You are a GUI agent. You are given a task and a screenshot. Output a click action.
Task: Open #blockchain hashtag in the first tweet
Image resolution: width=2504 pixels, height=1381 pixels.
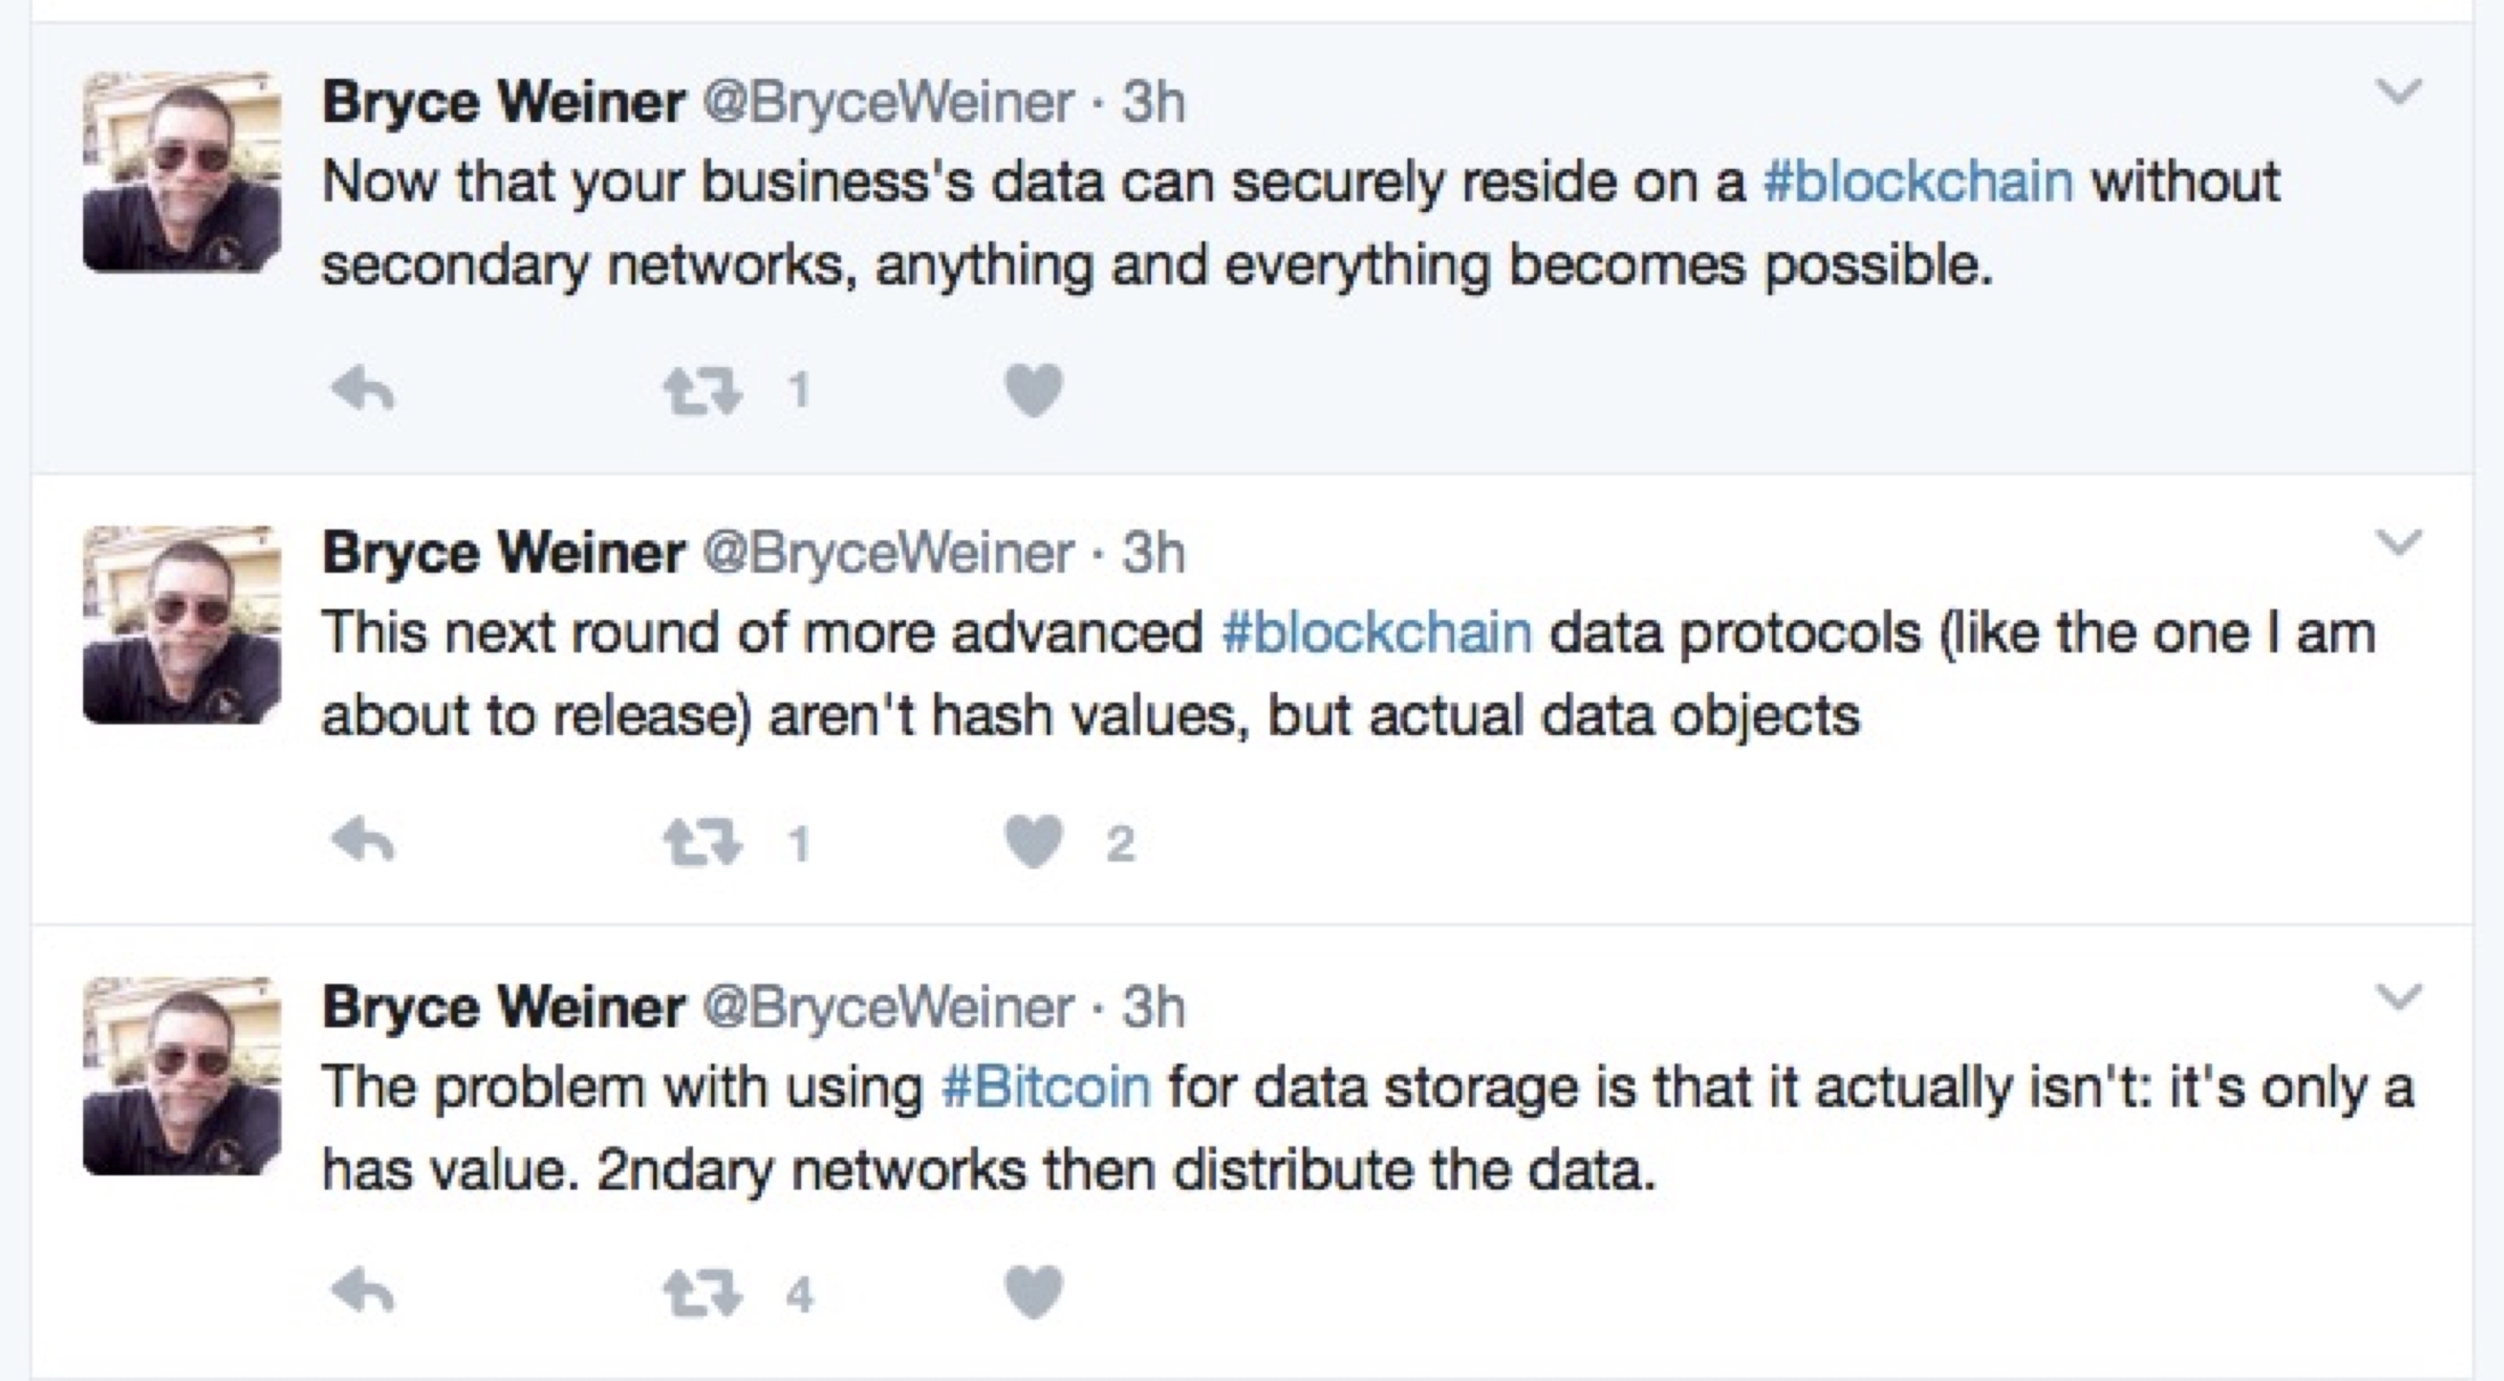(x=1917, y=182)
